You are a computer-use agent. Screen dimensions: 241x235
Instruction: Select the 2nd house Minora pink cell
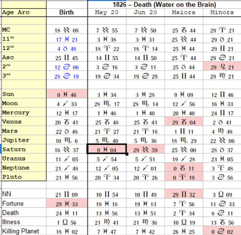[222, 66]
